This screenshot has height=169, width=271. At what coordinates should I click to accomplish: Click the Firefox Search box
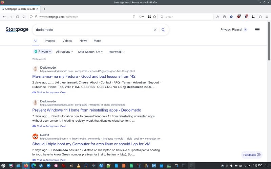(186, 17)
